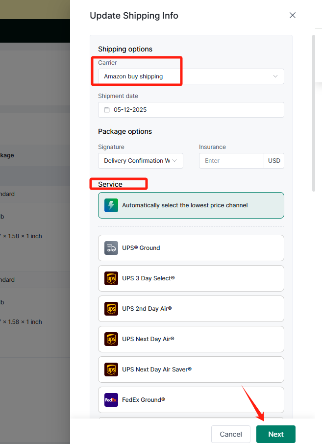Screen dimensions: 322x444
Task: Click the UPS logo beside Next Day Air Saver
Action: (x=111, y=370)
